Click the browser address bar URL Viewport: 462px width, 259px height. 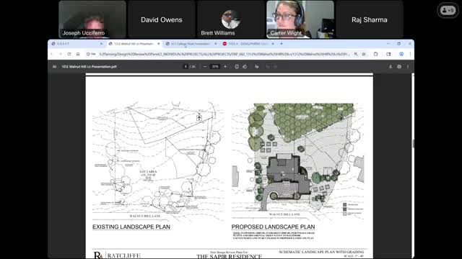coord(224,54)
